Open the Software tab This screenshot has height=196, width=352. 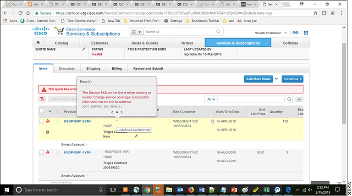click(x=291, y=43)
